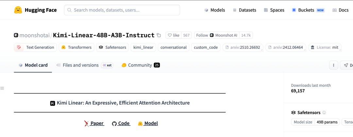The width and height of the screenshot is (353, 137).
Task: Open the Hugging Face home link text
Action: point(41,10)
